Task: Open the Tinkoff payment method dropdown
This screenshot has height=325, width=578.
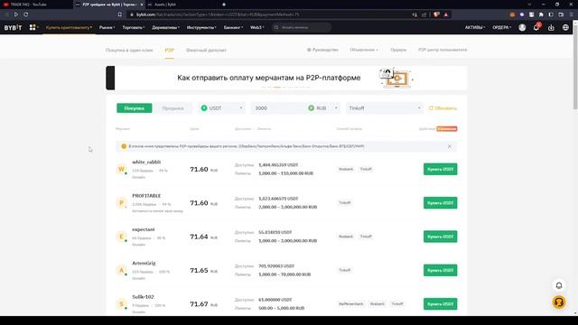Action: point(385,108)
